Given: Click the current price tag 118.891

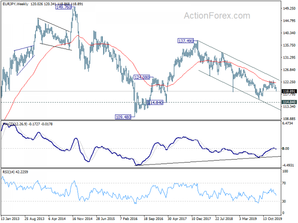Looking at the screenshot, I should 289,91.
